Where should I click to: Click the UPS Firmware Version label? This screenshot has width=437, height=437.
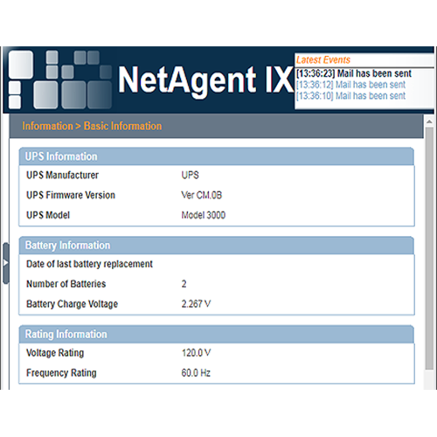[x=71, y=195]
